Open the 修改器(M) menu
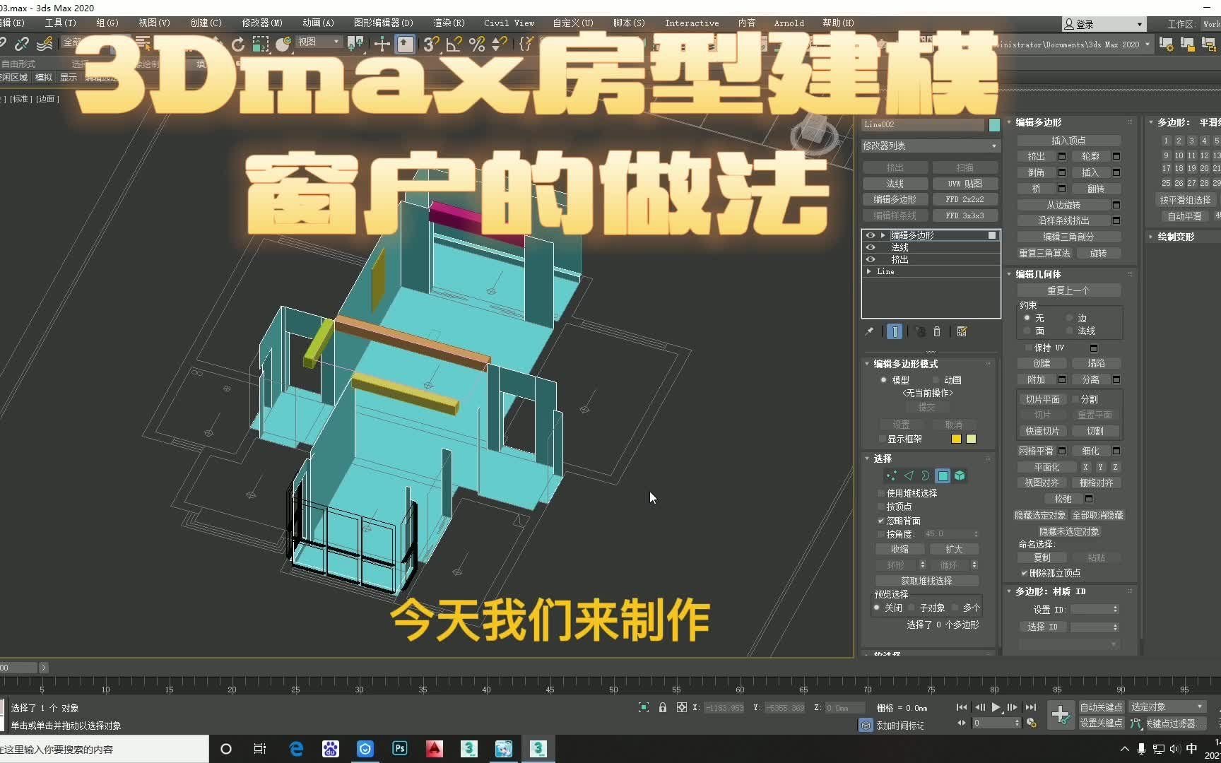 click(x=261, y=23)
